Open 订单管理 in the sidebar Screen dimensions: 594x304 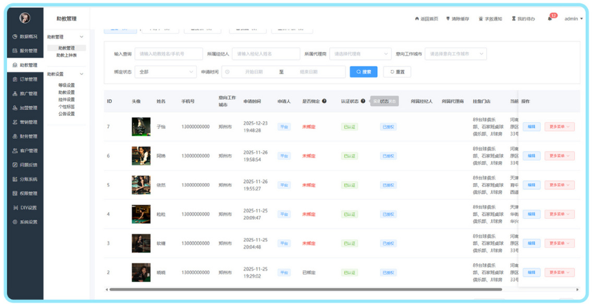point(25,80)
